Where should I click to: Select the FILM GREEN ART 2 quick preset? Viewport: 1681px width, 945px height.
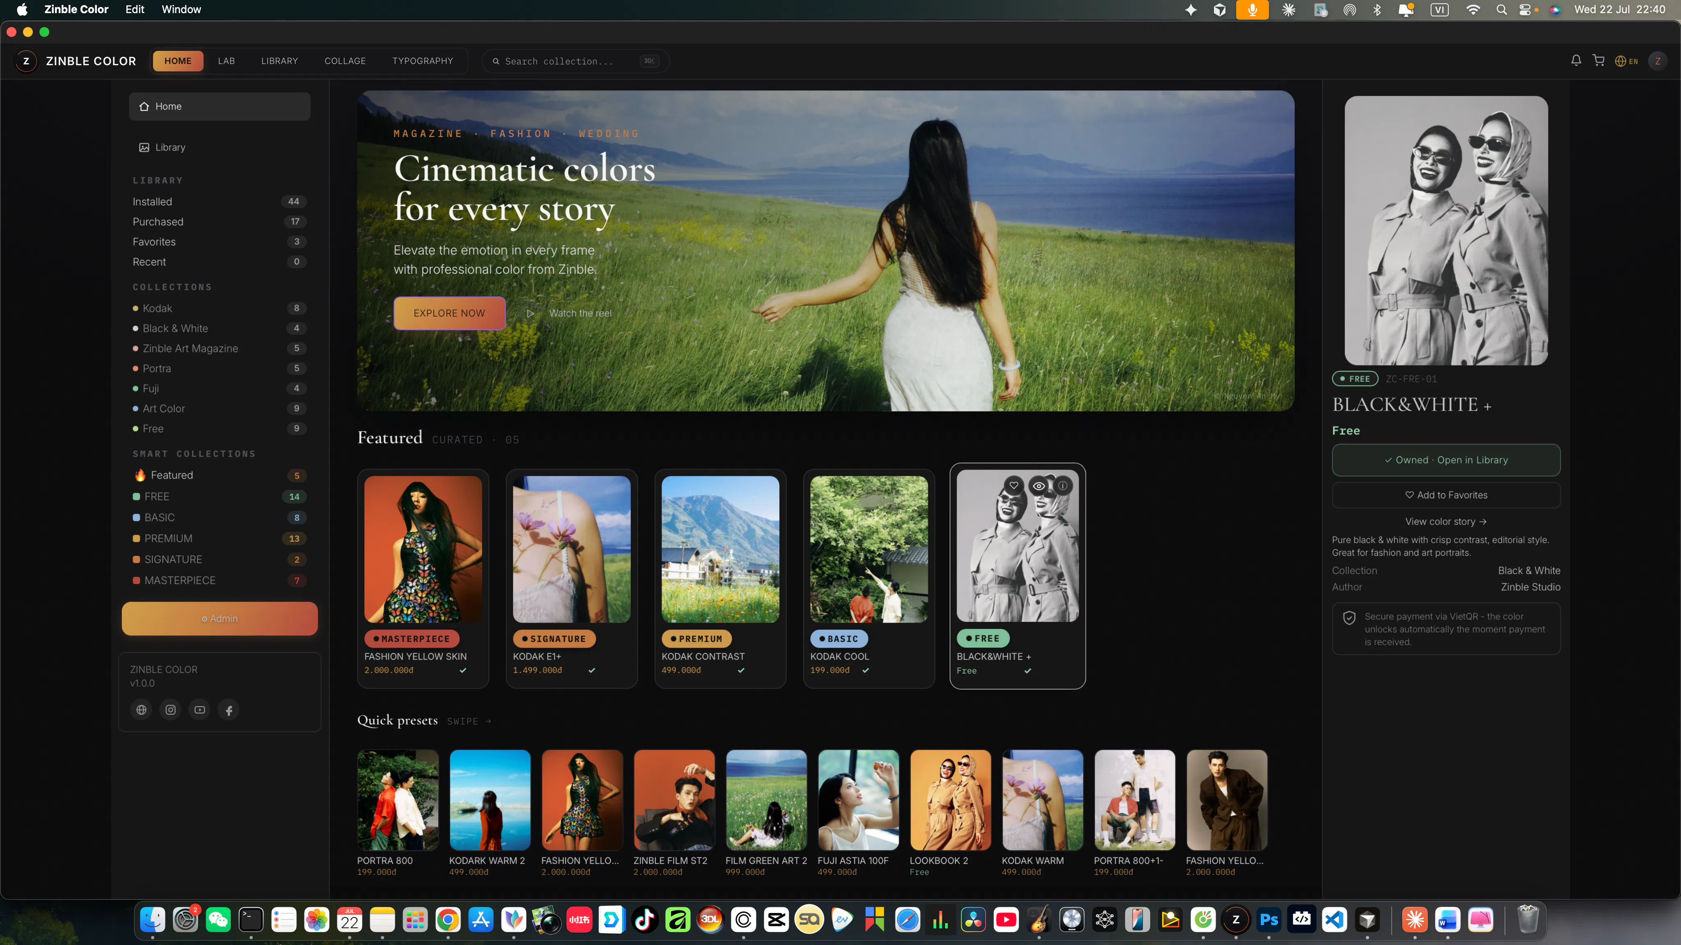[x=766, y=813]
